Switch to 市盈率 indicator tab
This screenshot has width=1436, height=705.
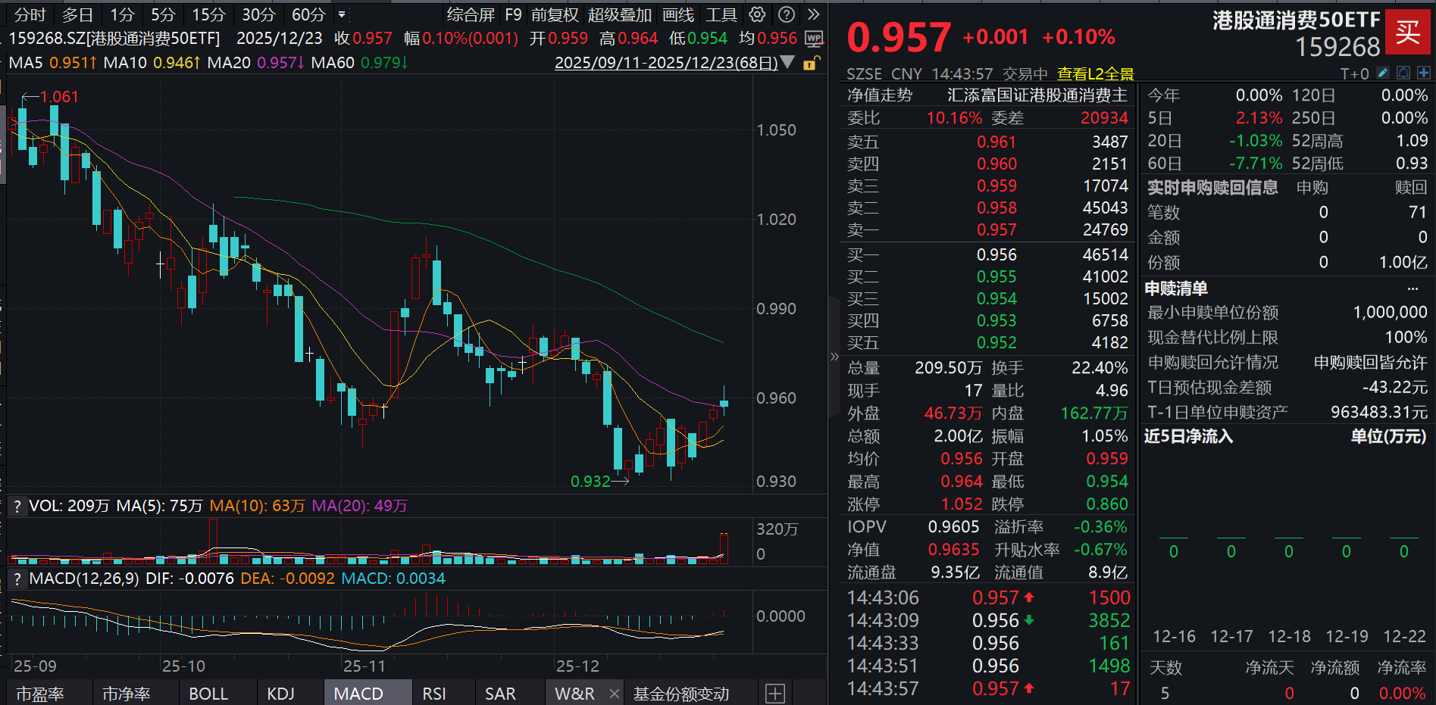40,694
